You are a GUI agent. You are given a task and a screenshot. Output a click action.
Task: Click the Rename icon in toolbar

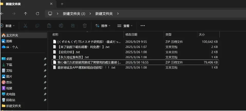pos(61,26)
